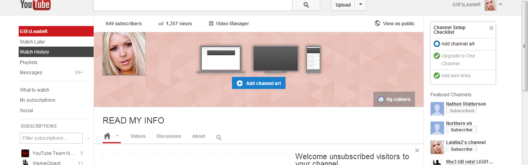Click the WeAreObject channel icon

[x=25, y=162]
